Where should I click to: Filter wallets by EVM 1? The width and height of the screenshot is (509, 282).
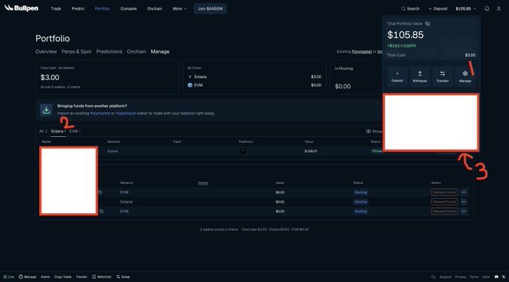point(75,131)
